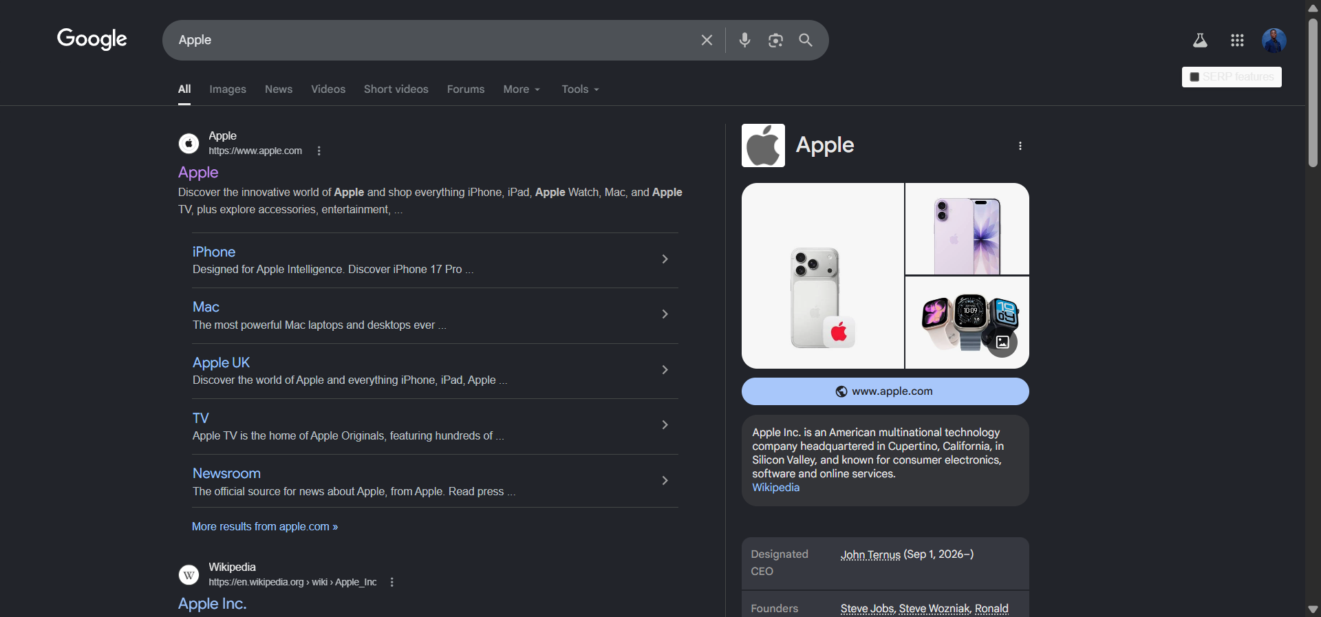Switch to the Images tab
Viewport: 1321px width, 617px height.
coord(228,89)
